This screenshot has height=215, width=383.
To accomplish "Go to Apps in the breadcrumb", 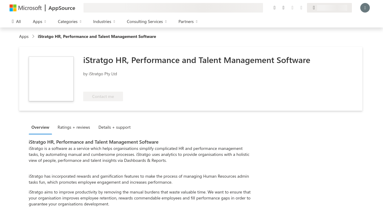I will (24, 36).
